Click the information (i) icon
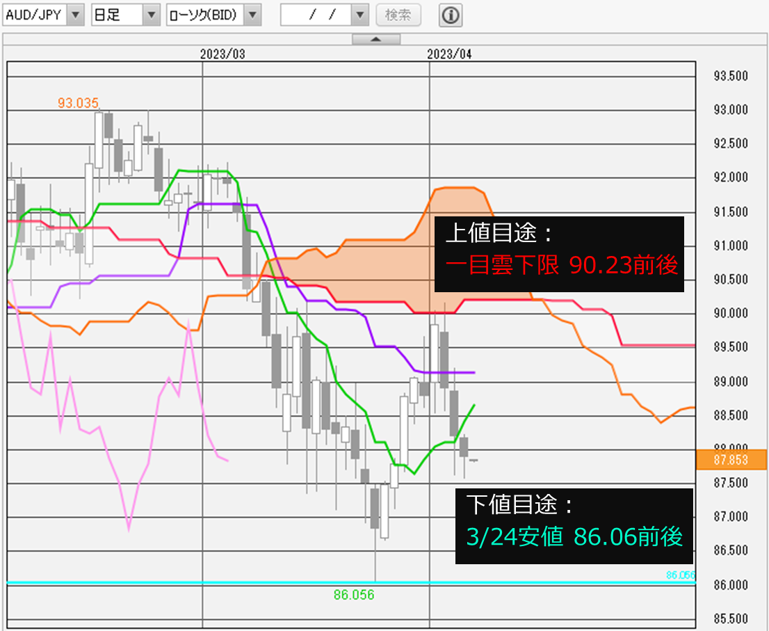Viewport: 769px width, 631px height. coord(451,15)
